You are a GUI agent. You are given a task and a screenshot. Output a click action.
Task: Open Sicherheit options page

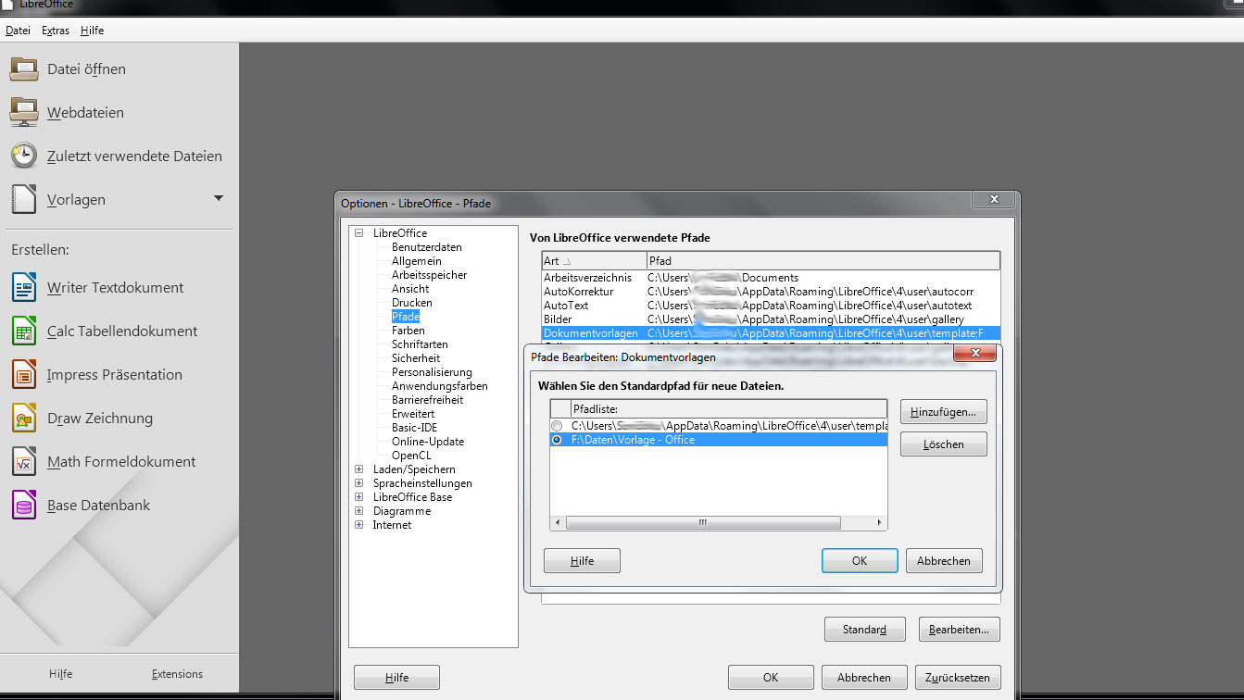click(416, 358)
